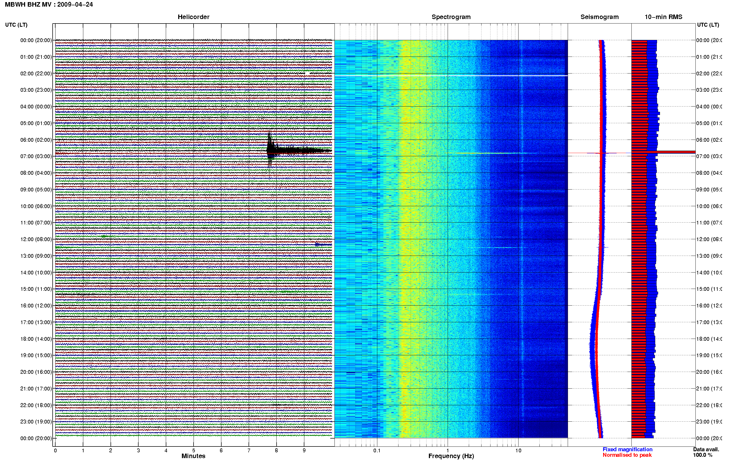This screenshot has width=752, height=470.
Task: Click the left time label '07:00 (03:00)'
Action: [36, 156]
